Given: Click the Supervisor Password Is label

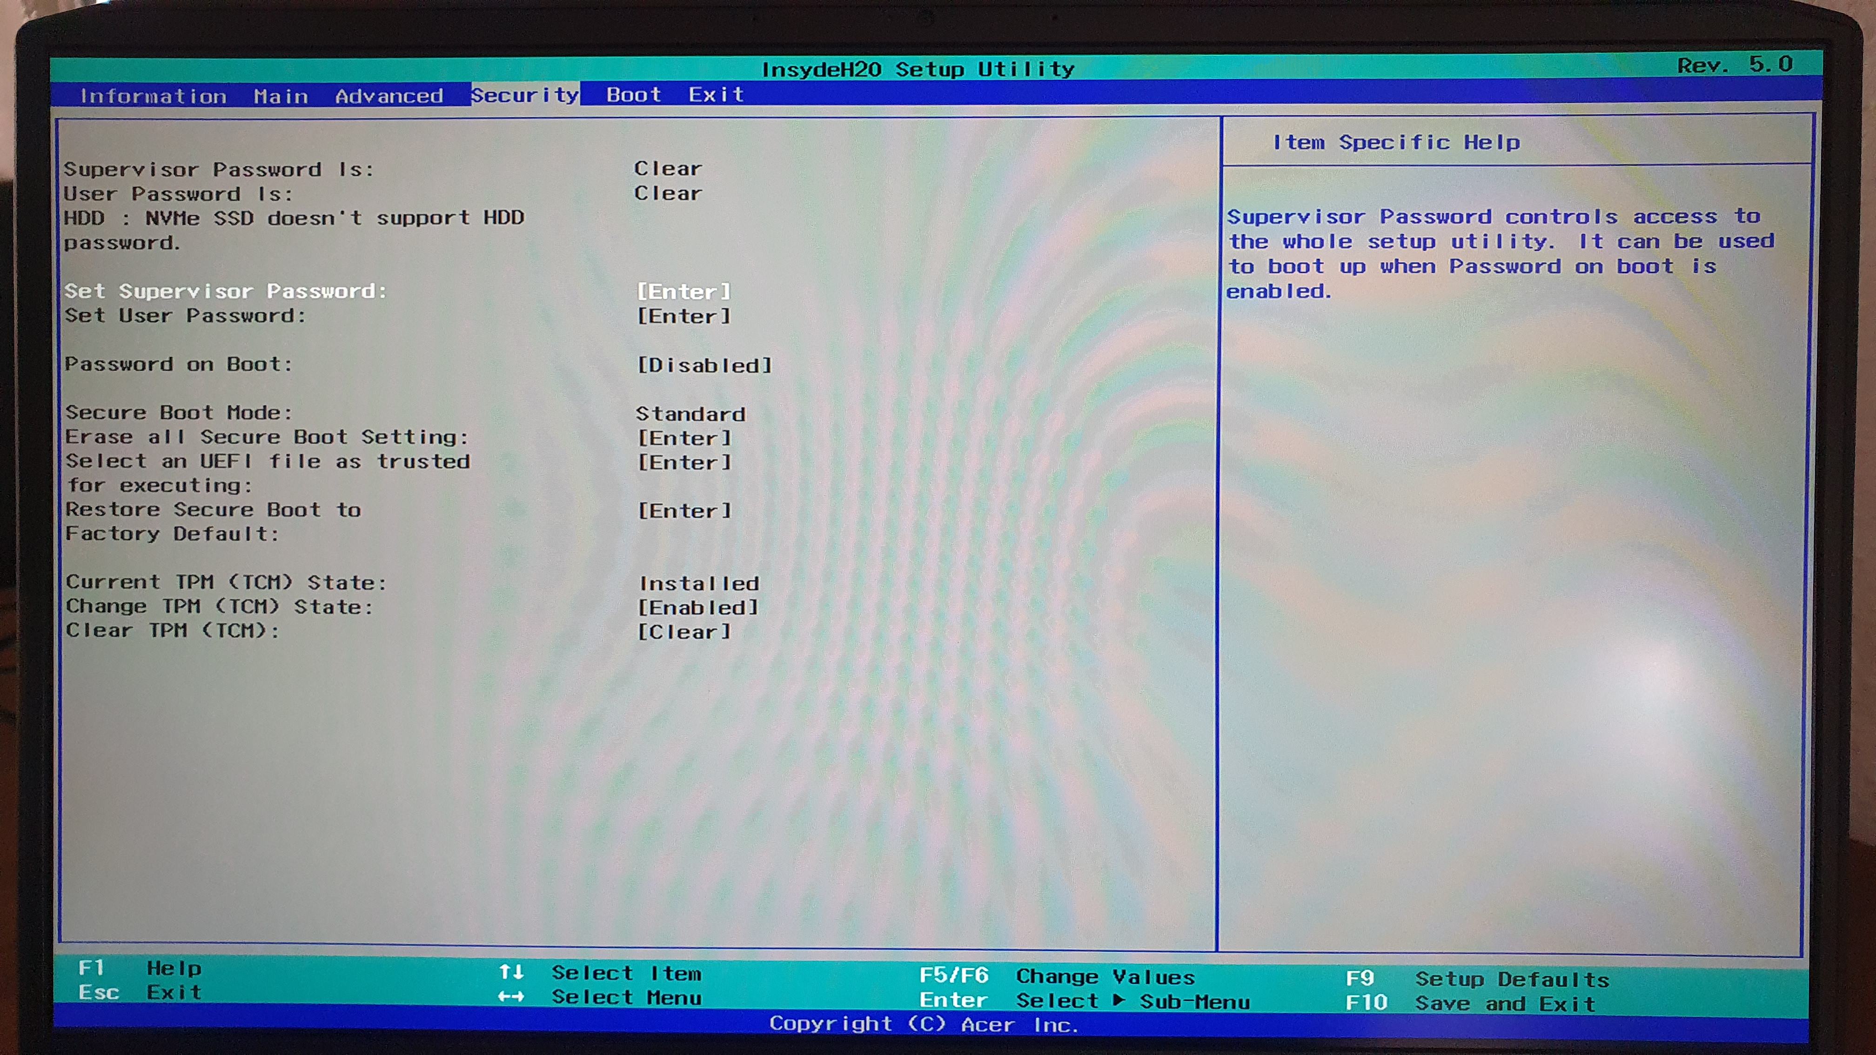Looking at the screenshot, I should click(219, 170).
